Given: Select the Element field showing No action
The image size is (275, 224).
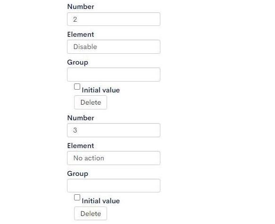Looking at the screenshot, I should pos(114,158).
